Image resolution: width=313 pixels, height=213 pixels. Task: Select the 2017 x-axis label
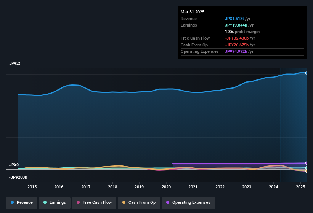pos(86,187)
